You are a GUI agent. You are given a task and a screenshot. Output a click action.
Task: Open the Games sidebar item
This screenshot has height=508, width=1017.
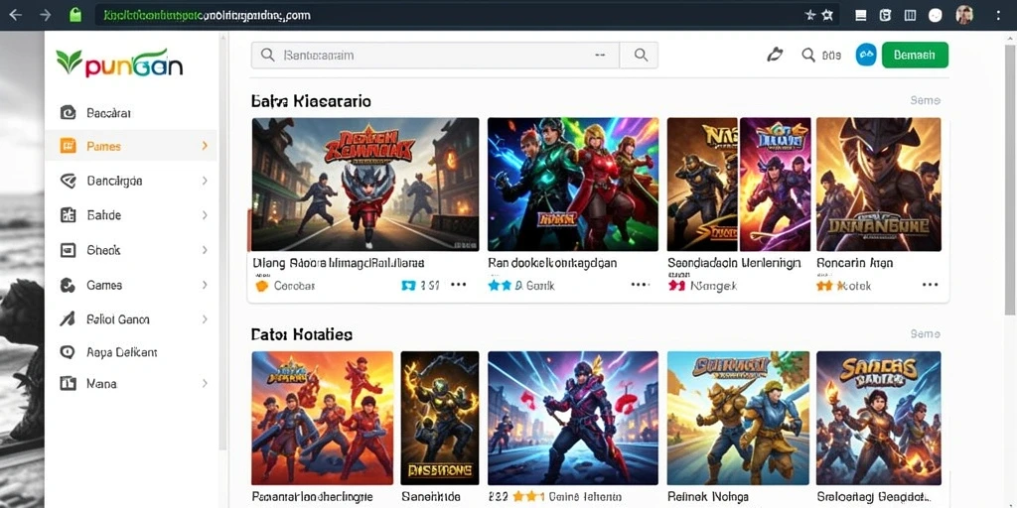[x=131, y=285]
